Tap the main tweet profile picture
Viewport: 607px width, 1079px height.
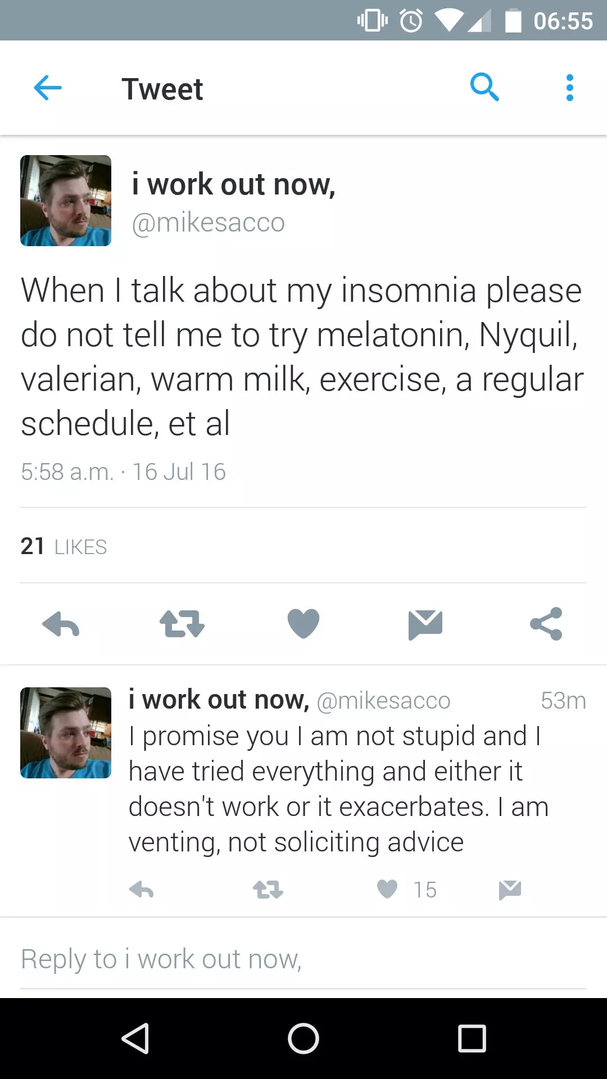[66, 201]
